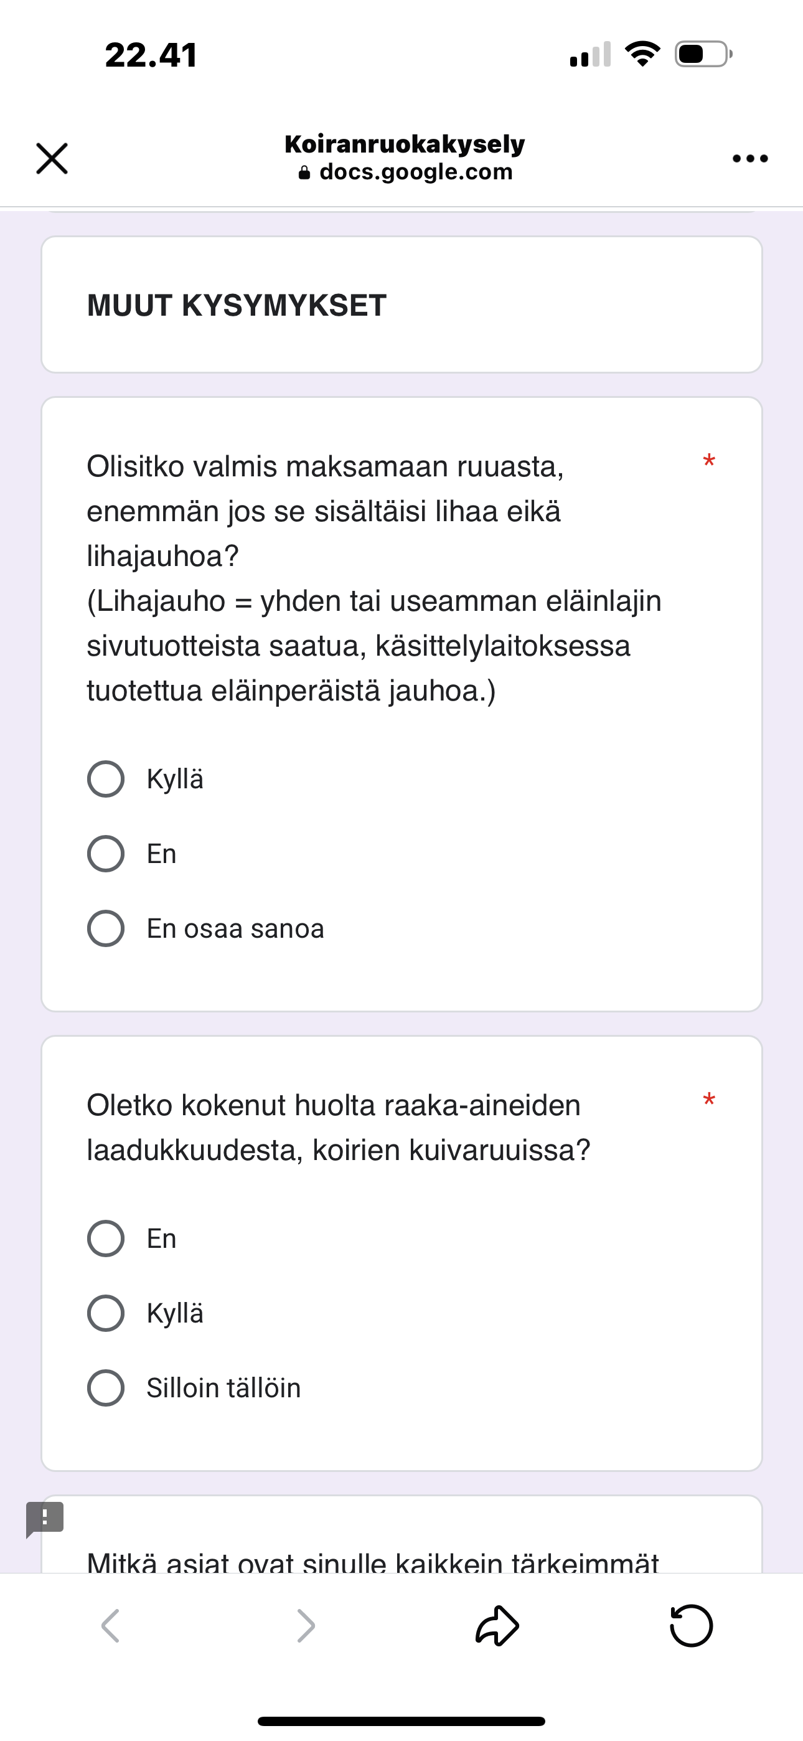Tap the clock showing 22.41

point(151,55)
